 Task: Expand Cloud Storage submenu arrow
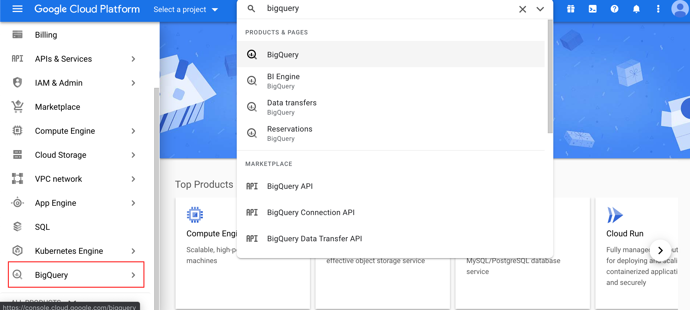point(133,155)
